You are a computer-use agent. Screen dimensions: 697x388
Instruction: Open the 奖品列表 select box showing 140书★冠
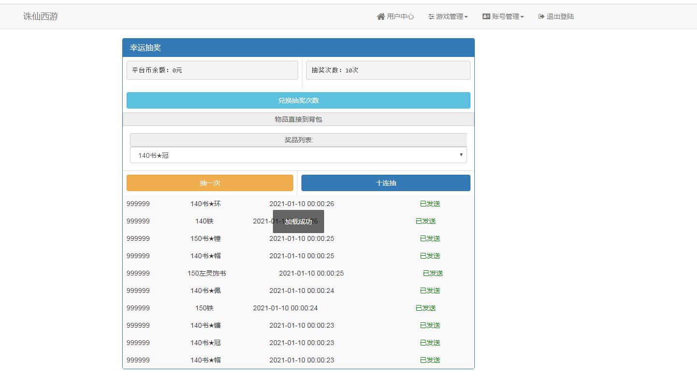point(298,155)
